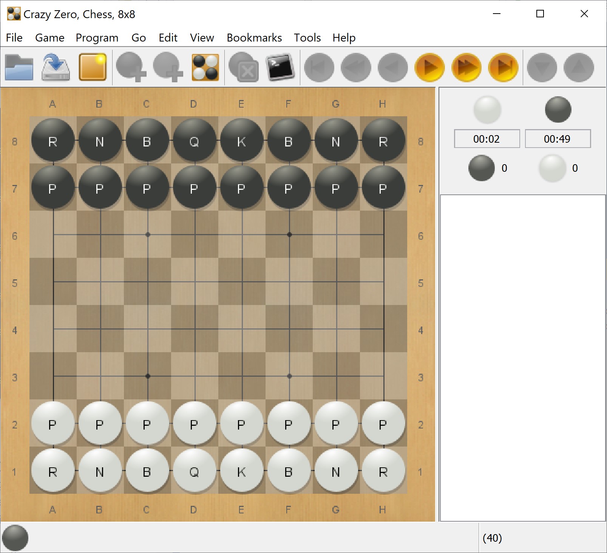Select black pawn on D7
The width and height of the screenshot is (607, 553).
click(x=195, y=188)
